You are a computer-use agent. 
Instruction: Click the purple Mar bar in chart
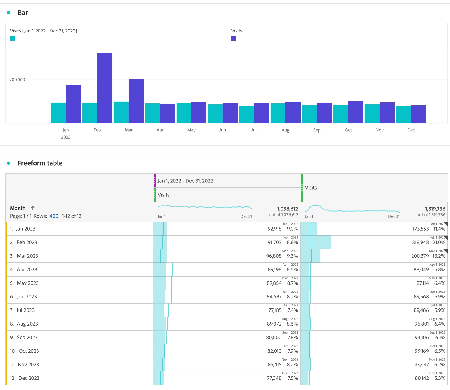point(136,101)
